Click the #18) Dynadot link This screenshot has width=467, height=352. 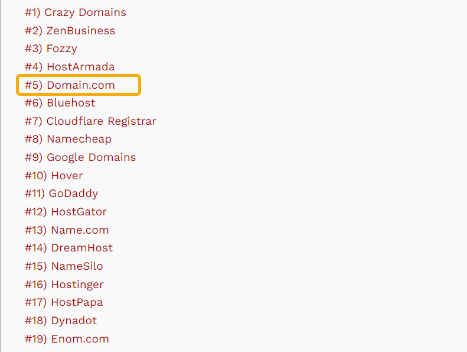click(x=61, y=321)
